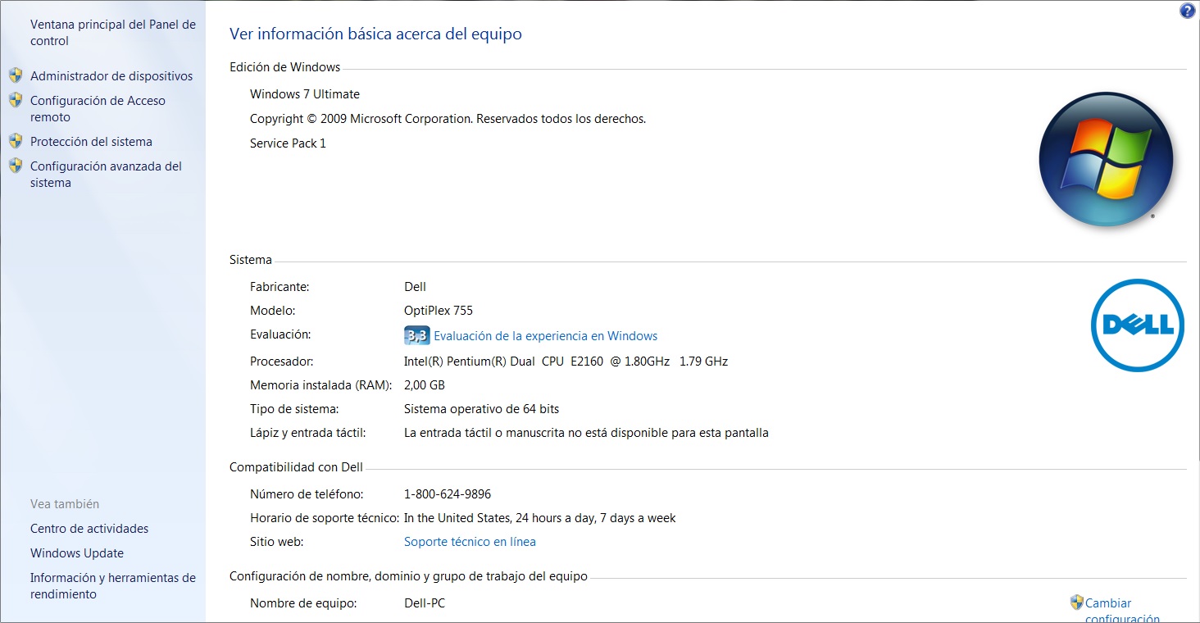Go to Ventana principal del Panel de control

click(113, 33)
